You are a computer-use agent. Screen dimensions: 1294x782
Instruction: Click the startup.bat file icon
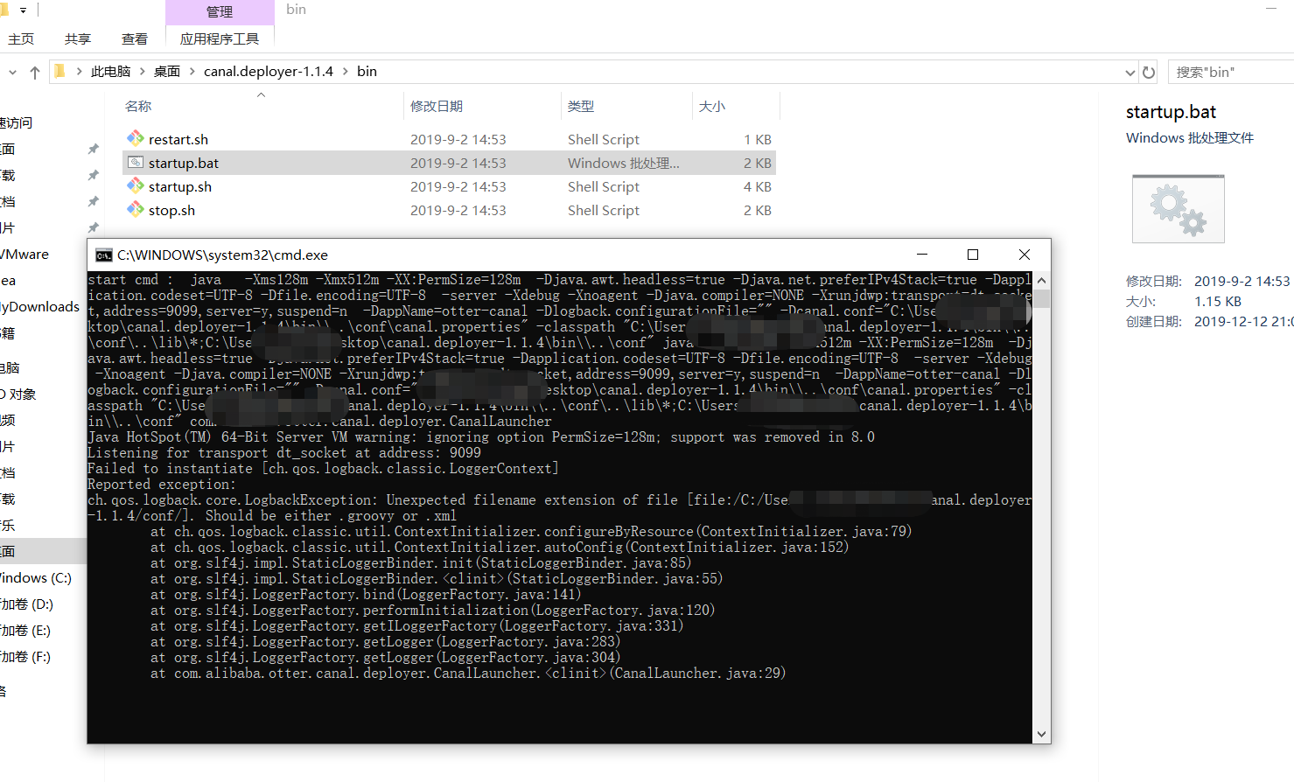click(136, 162)
